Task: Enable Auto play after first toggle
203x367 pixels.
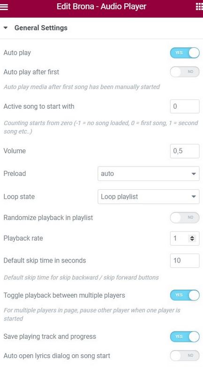Action: [185, 72]
